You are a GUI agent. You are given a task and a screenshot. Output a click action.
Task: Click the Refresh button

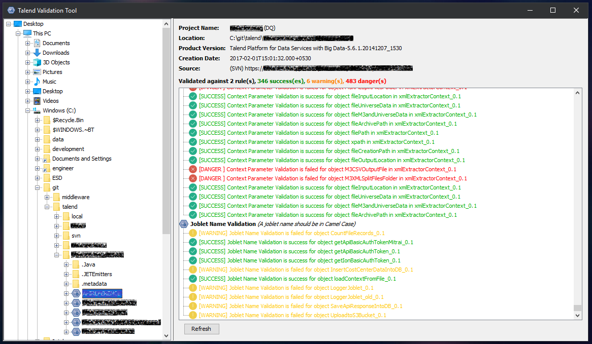point(201,329)
